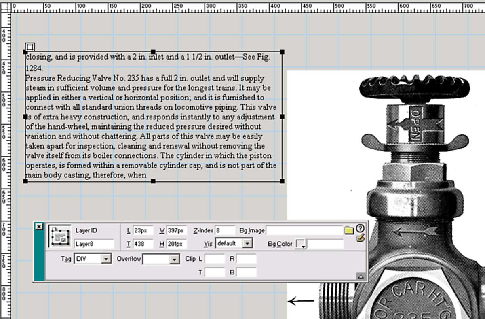Close the layer property inspector panel
Viewport: 485px width, 319px height.
tap(39, 227)
